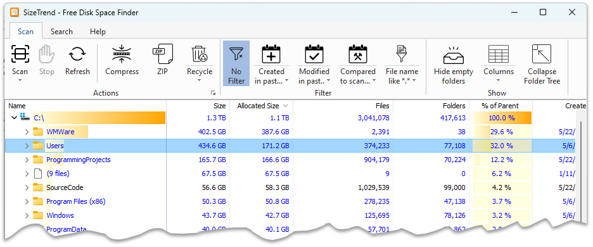Open the Compared to scan dropdown

(x=374, y=80)
